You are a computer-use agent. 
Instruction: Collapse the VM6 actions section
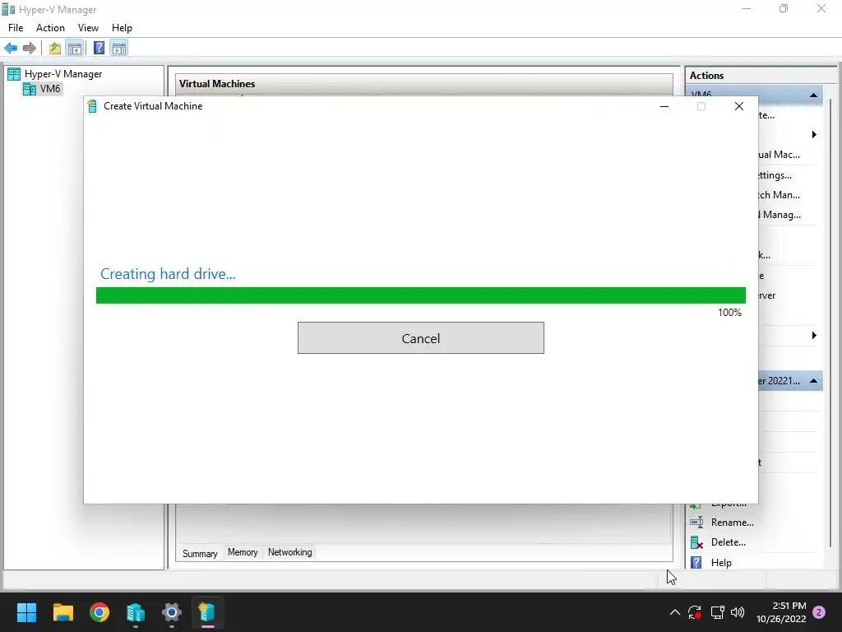click(x=813, y=95)
